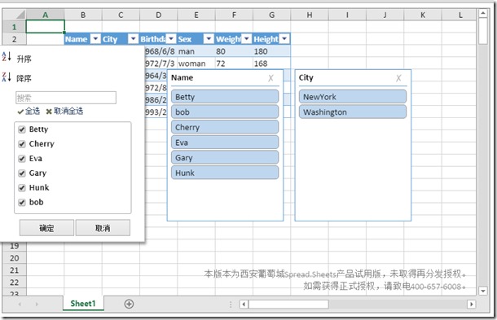Sort ascending via 升序 option
Screen dimensions: 497x320
click(24, 59)
